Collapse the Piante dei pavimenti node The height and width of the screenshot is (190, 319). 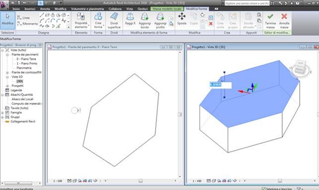coord(7,55)
